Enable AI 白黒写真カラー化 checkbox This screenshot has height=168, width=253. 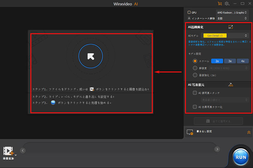pyautogui.click(x=195, y=107)
